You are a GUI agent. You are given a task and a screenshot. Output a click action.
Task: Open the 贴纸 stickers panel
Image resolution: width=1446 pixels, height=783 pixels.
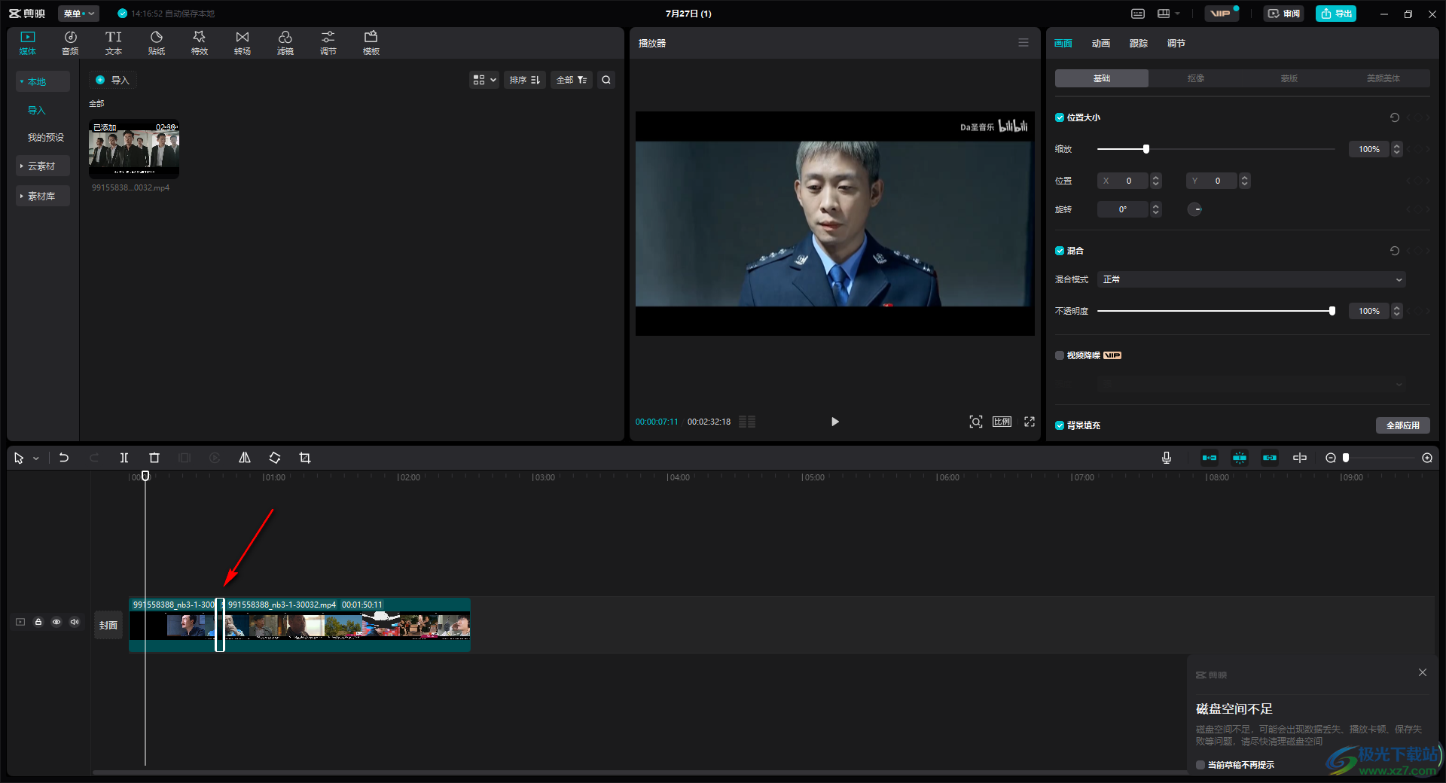pyautogui.click(x=157, y=43)
